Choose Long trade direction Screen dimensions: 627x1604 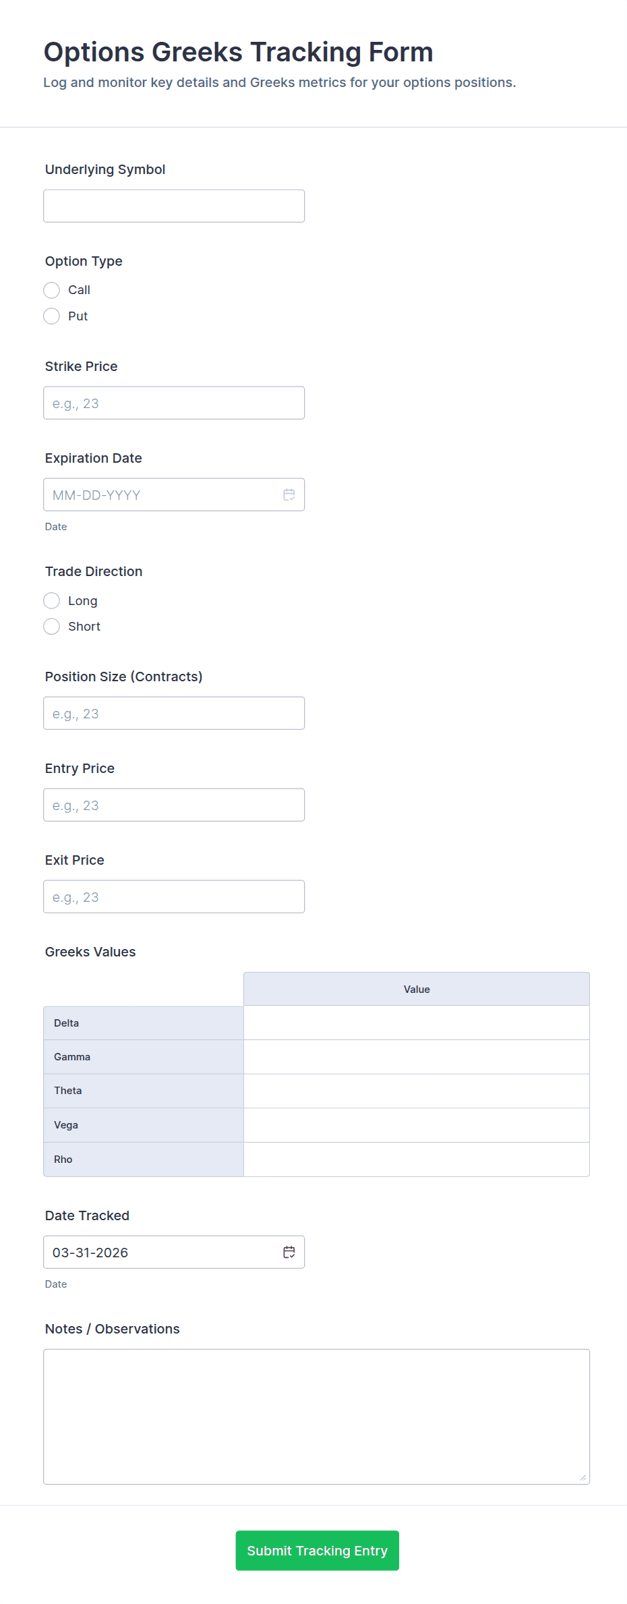tap(52, 601)
